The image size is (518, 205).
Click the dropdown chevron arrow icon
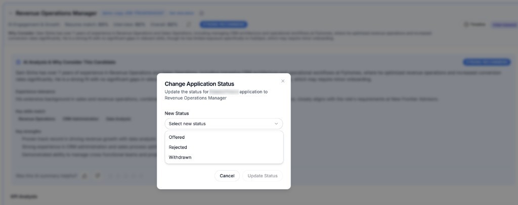click(276, 124)
